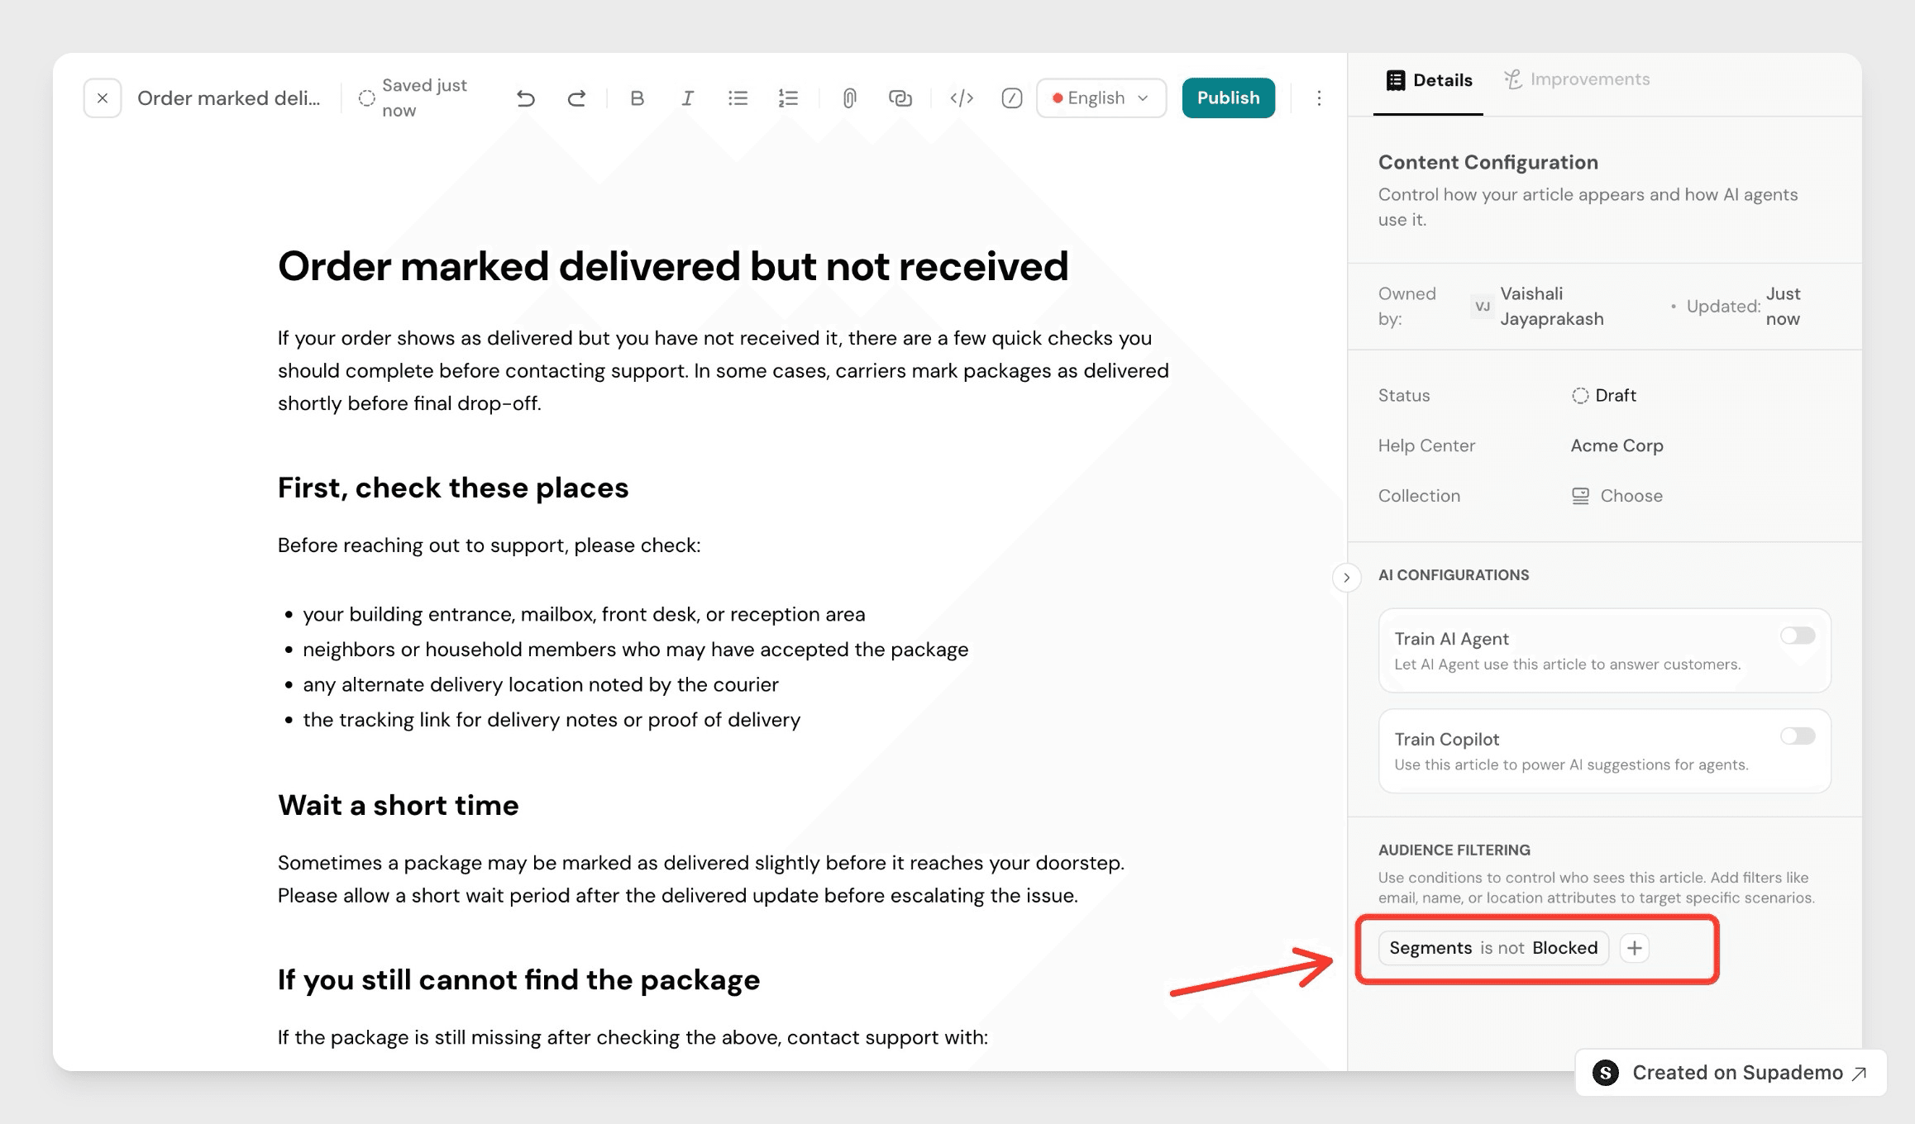Insert a bulleted list

point(738,98)
